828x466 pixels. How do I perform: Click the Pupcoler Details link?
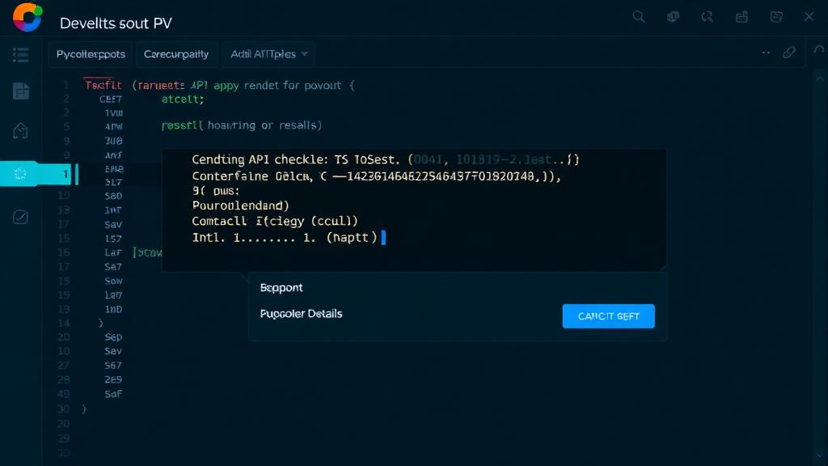(x=301, y=314)
